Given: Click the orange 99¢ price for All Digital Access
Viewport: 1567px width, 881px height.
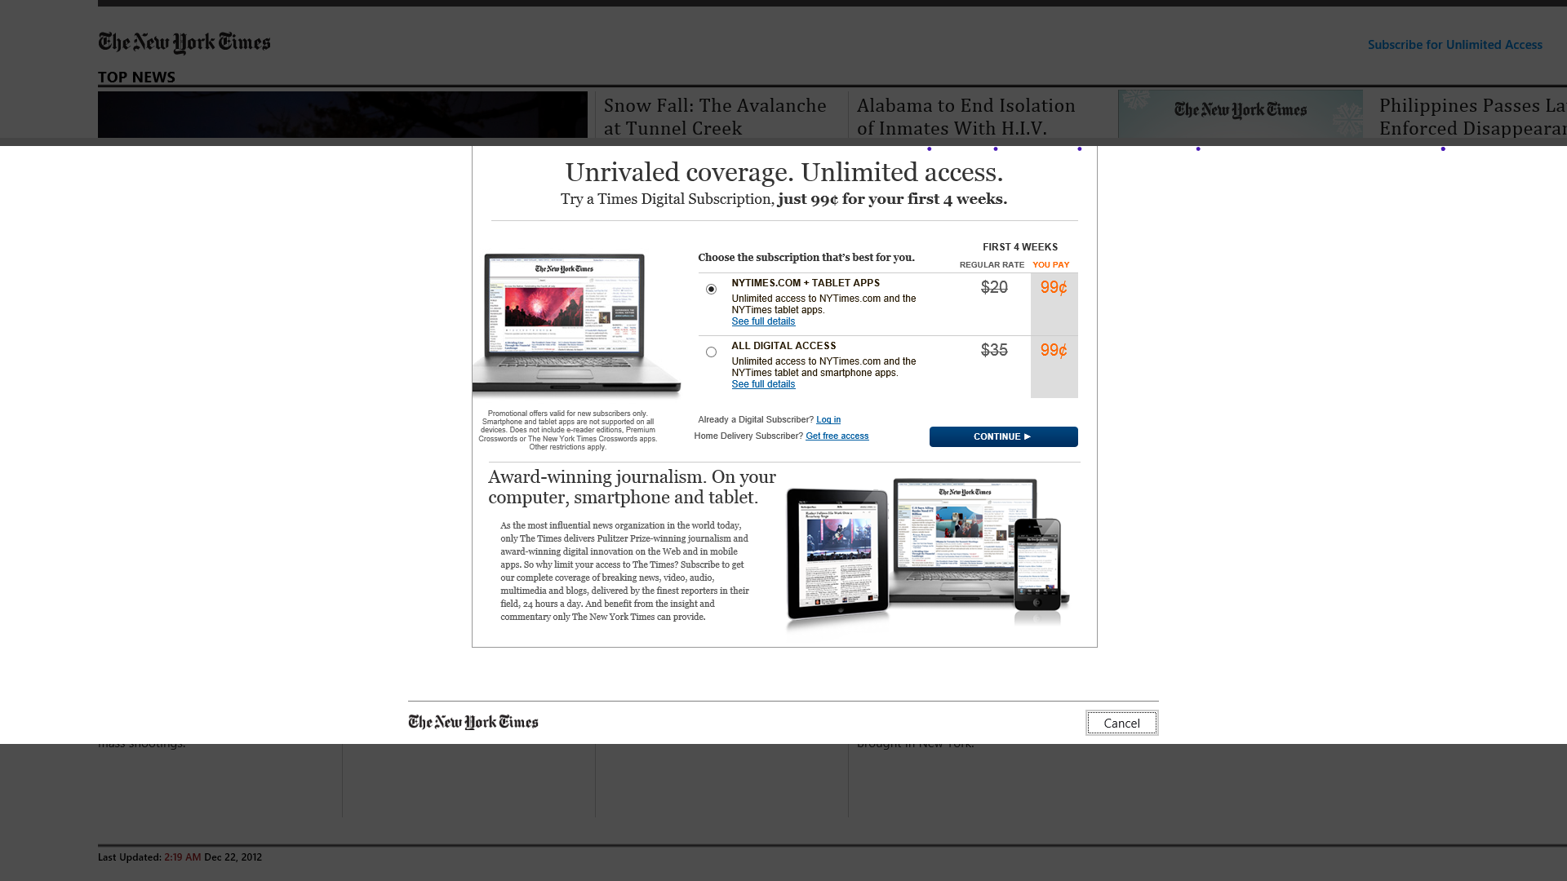Looking at the screenshot, I should (1053, 351).
